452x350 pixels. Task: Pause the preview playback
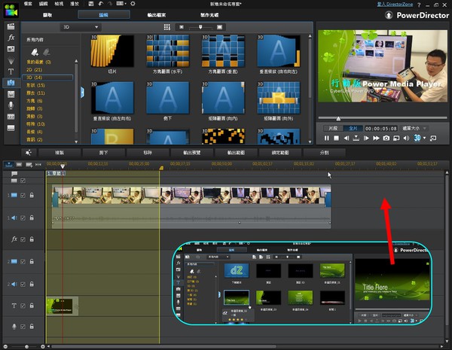click(x=327, y=138)
